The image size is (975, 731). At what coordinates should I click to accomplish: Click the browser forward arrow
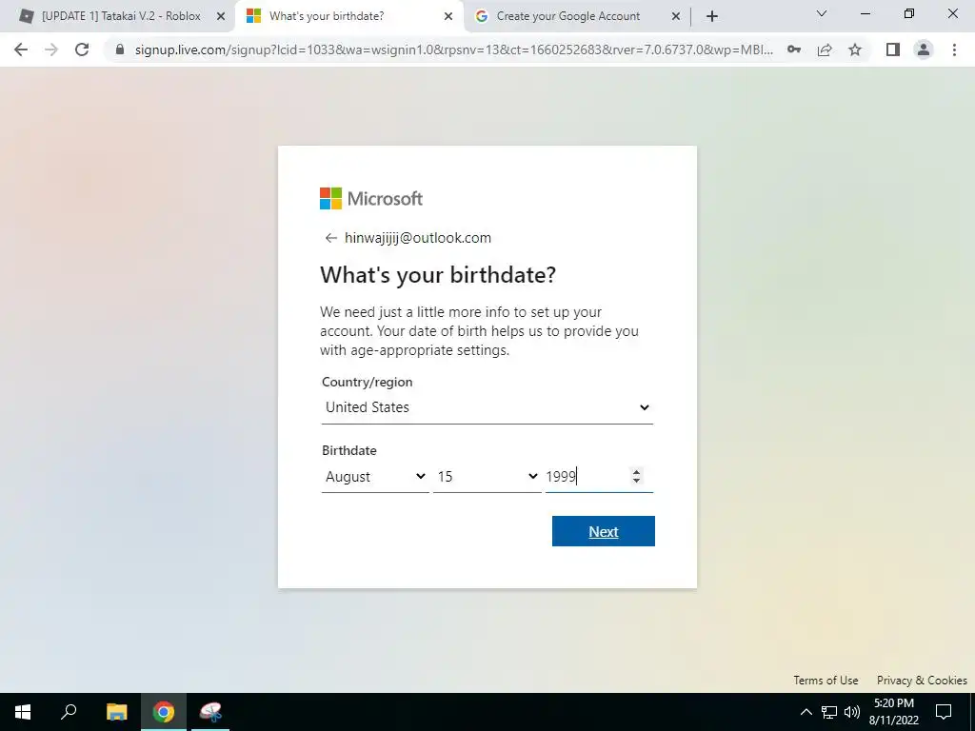(51, 49)
